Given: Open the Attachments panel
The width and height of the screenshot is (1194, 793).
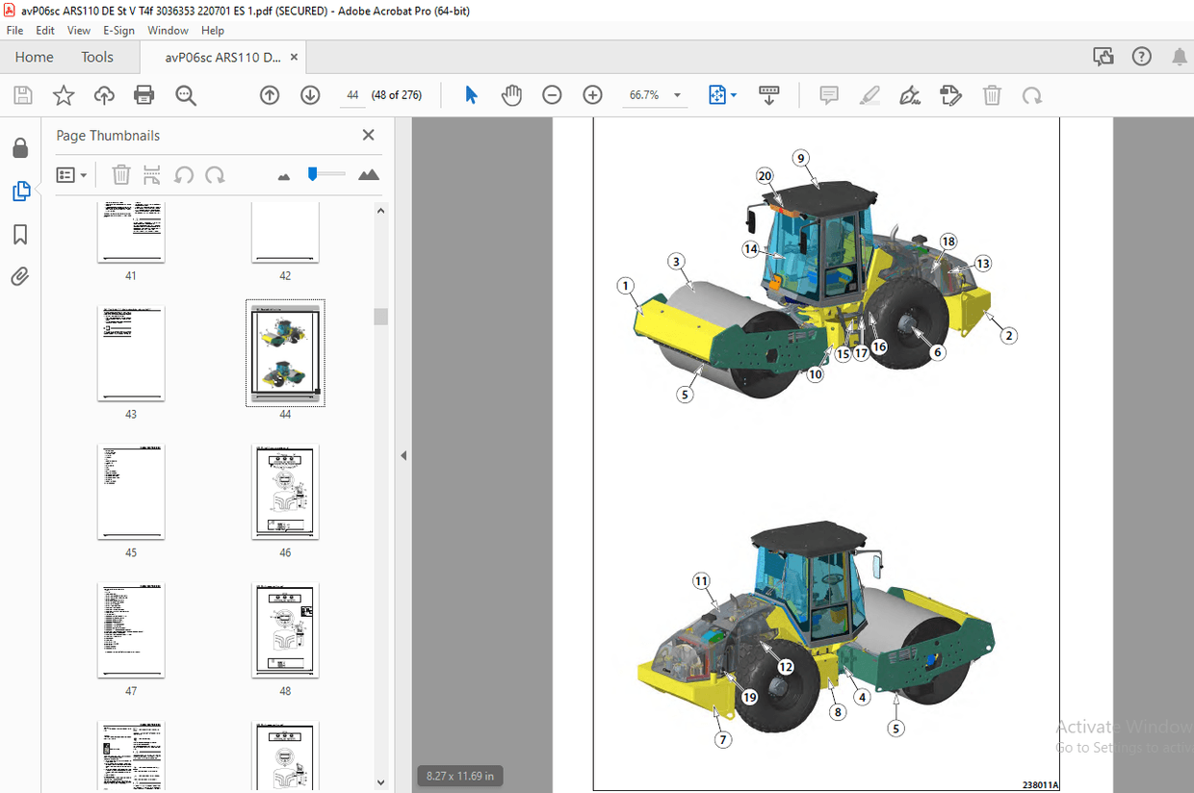Looking at the screenshot, I should tap(20, 276).
